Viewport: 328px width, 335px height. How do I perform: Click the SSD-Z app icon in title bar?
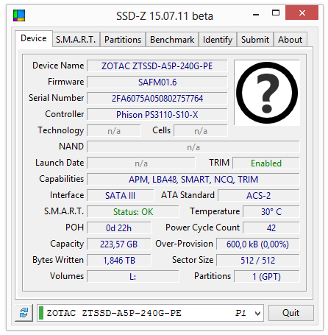19,15
